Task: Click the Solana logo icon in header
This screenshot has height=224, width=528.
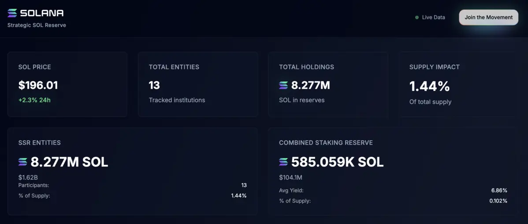Action: click(x=12, y=13)
